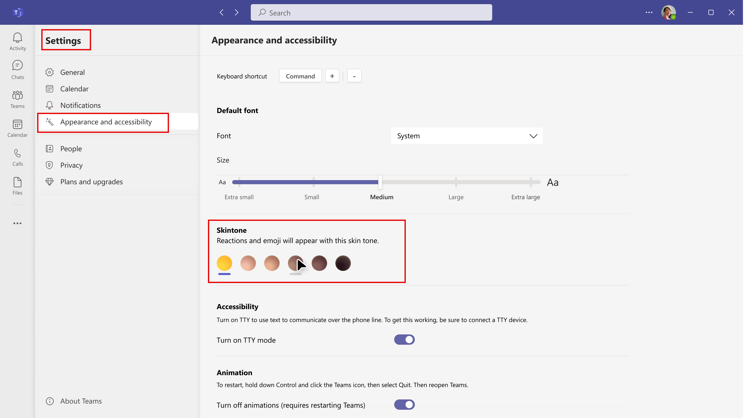Open About Teams link
The height and width of the screenshot is (418, 744).
coord(81,401)
